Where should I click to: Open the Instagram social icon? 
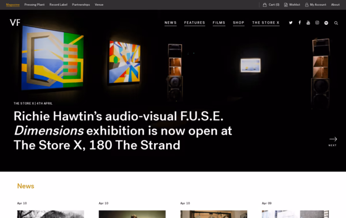317,22
